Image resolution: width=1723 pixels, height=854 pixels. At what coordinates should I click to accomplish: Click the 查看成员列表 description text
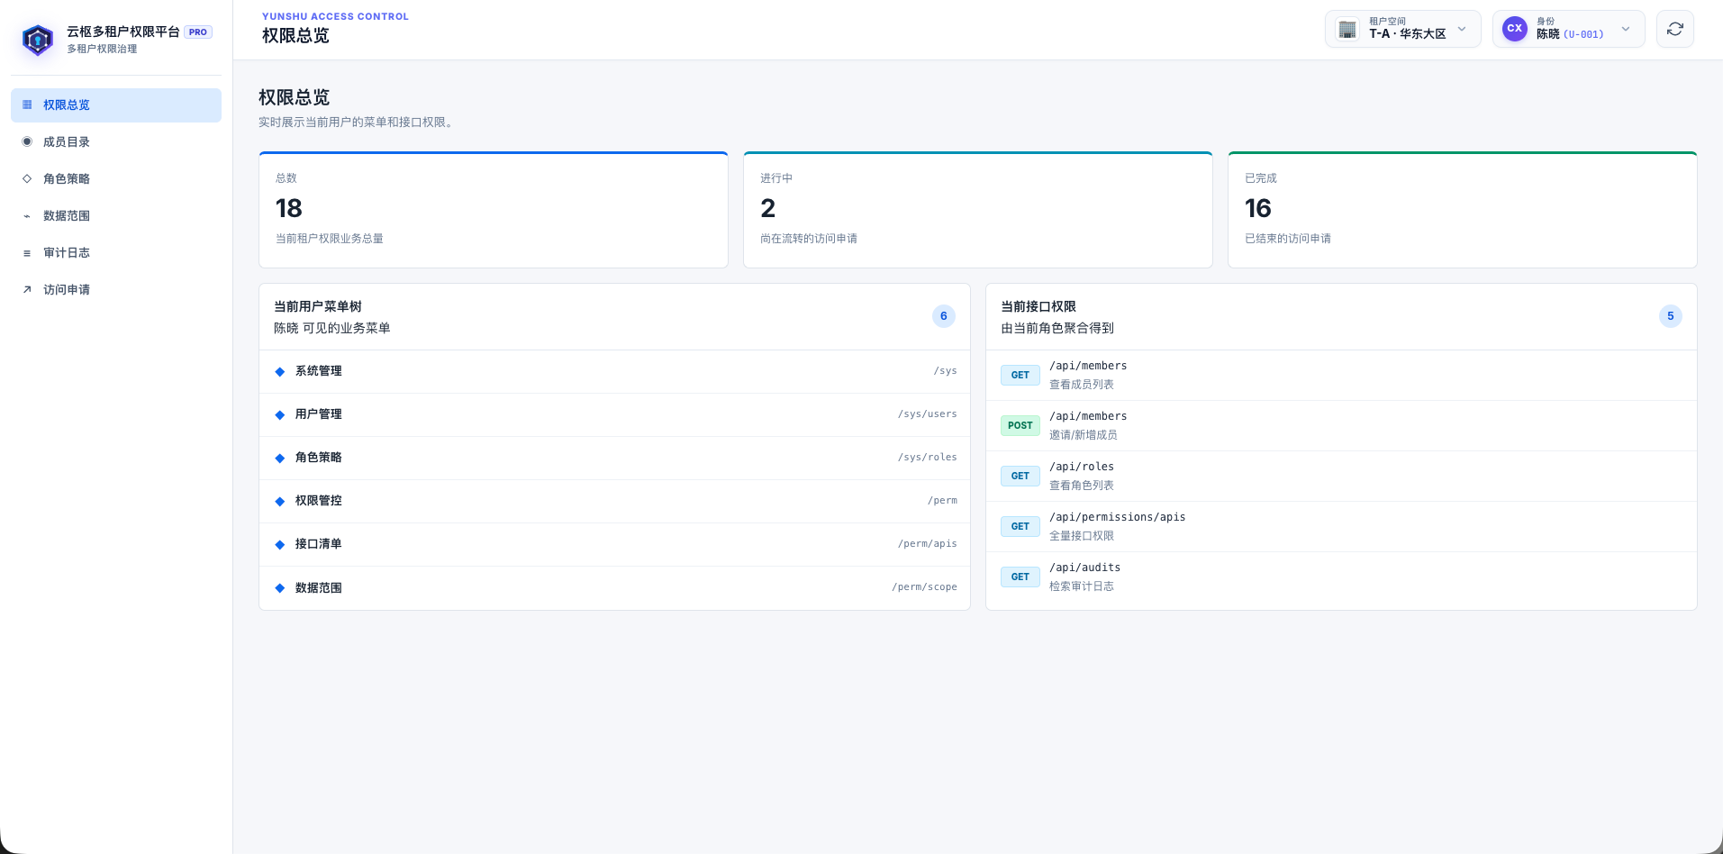(x=1082, y=385)
